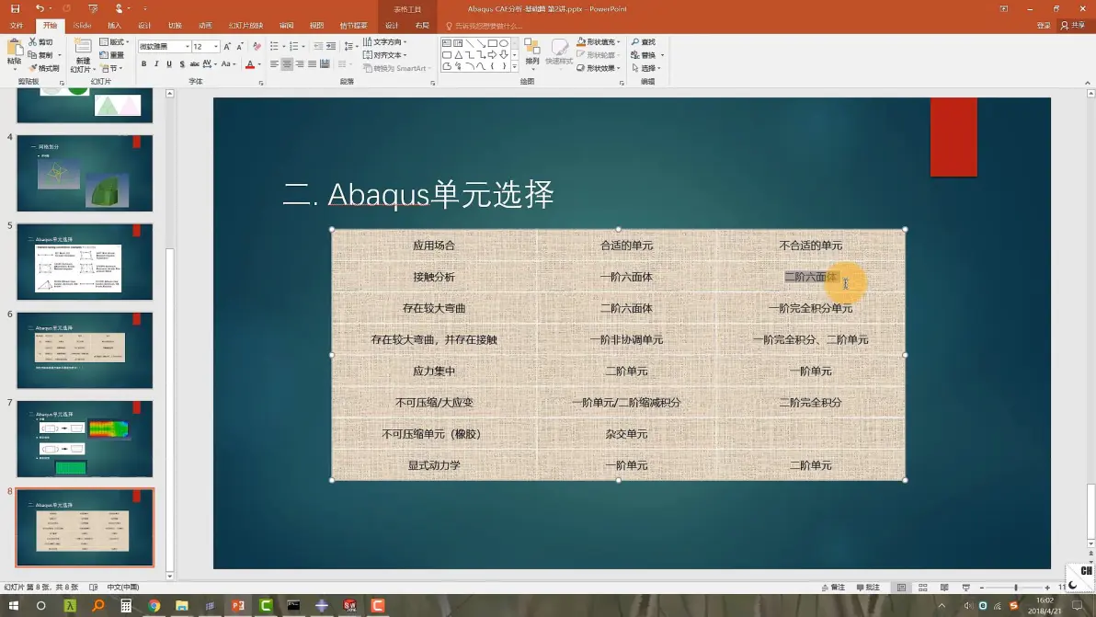Switch to slide sorter view in status bar
Image resolution: width=1096 pixels, height=617 pixels.
coord(922,588)
